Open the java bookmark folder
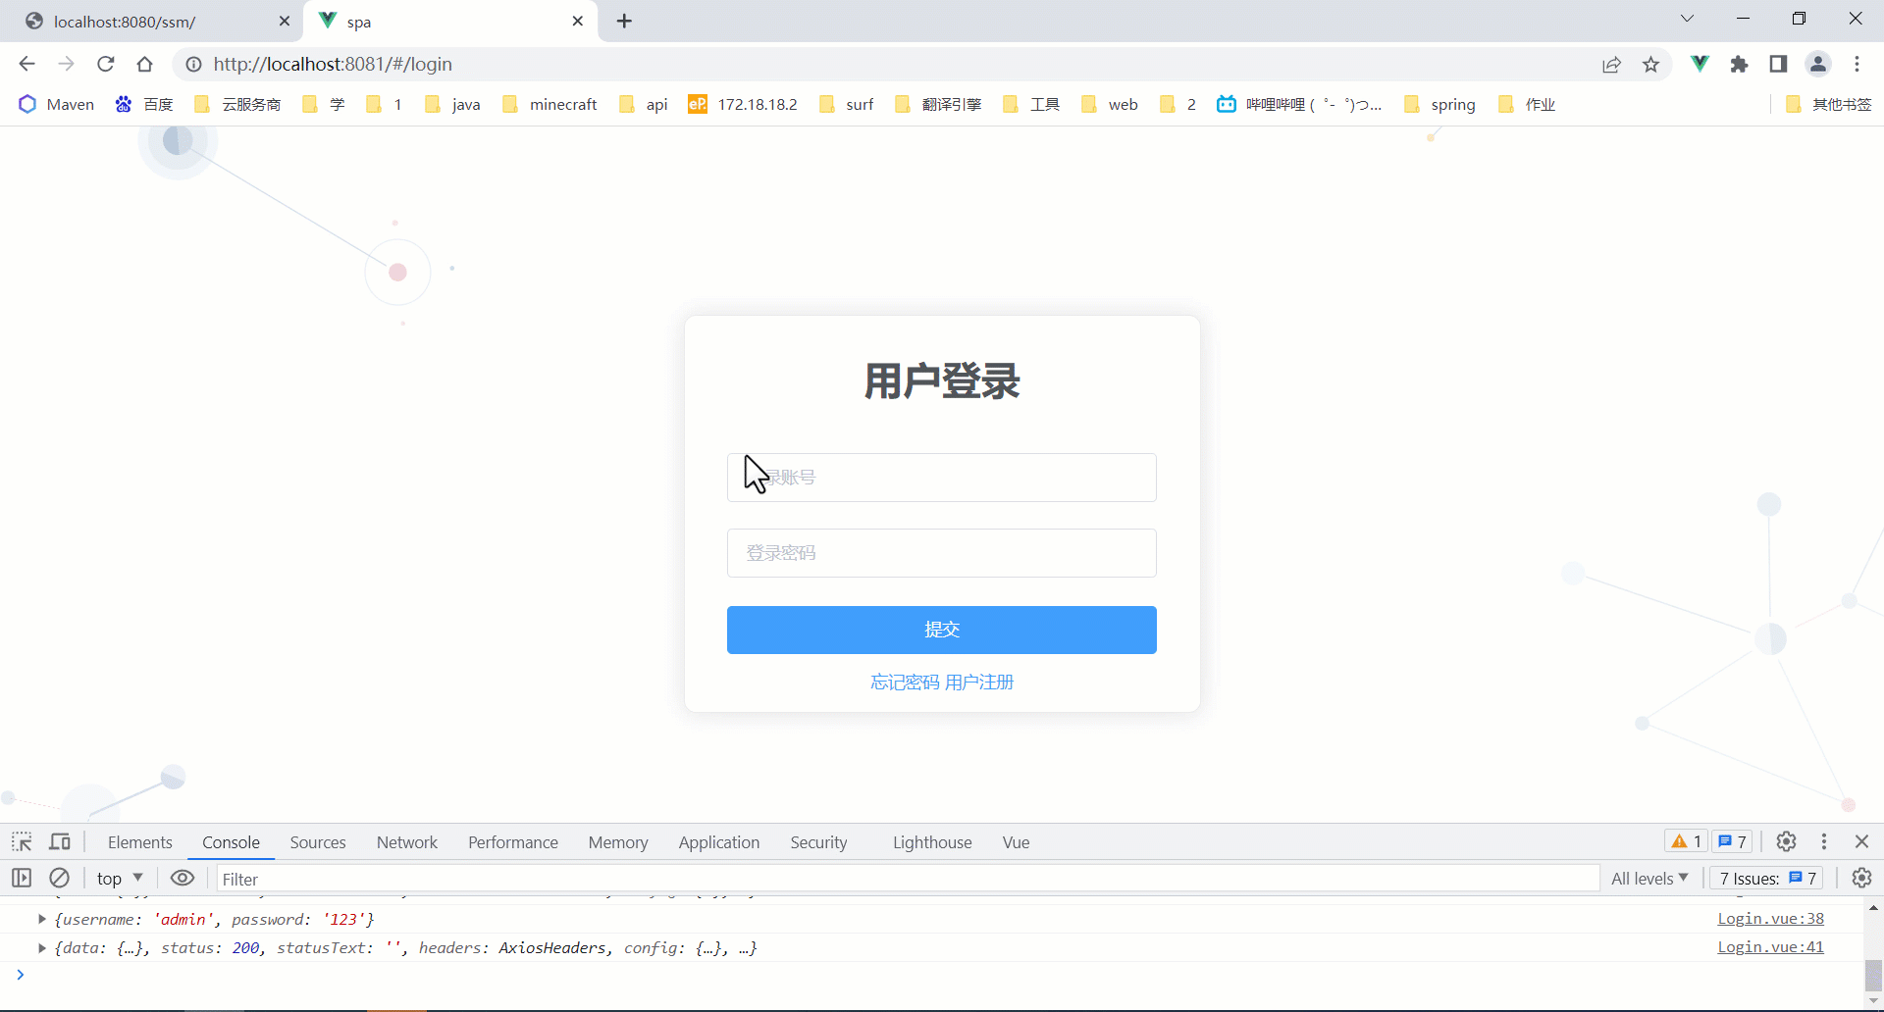 coord(452,104)
